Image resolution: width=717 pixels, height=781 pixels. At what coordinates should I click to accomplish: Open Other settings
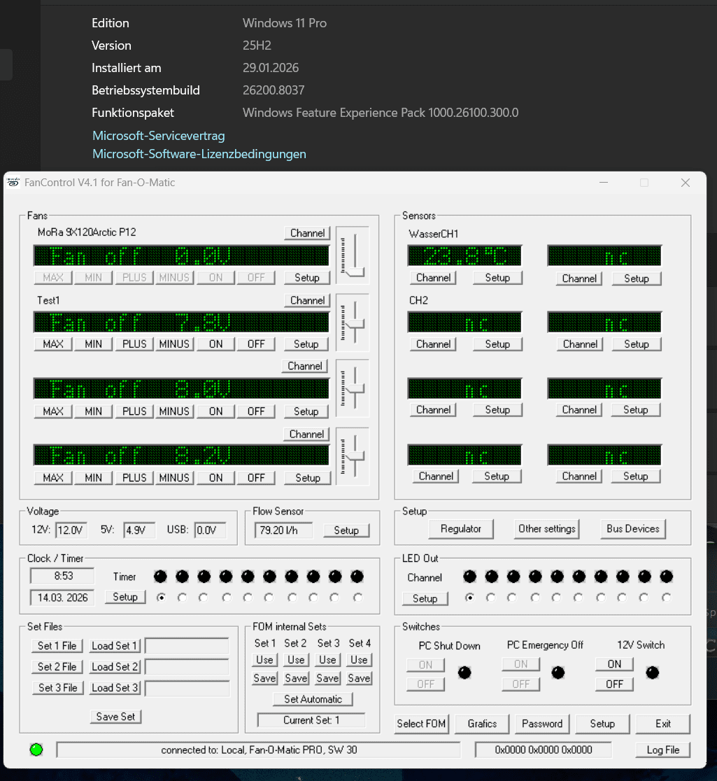(547, 528)
